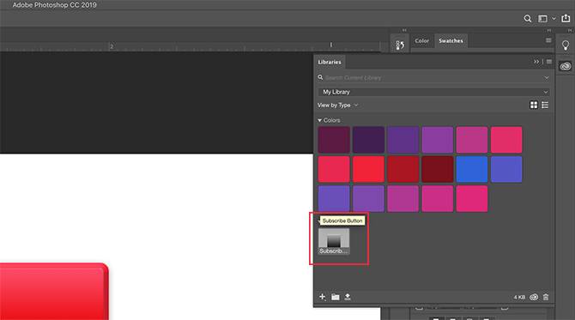Open the workspace switcher icon

coord(542,19)
